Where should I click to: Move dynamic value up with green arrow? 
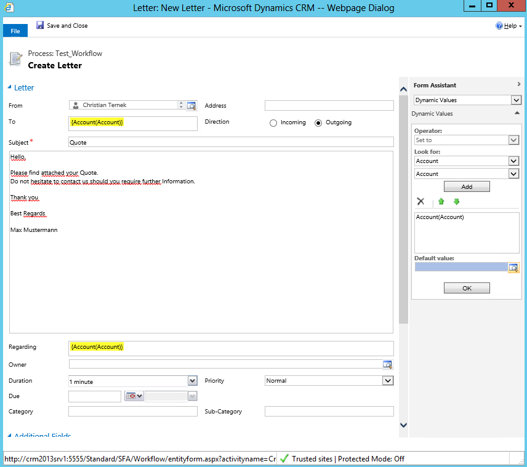pos(441,202)
